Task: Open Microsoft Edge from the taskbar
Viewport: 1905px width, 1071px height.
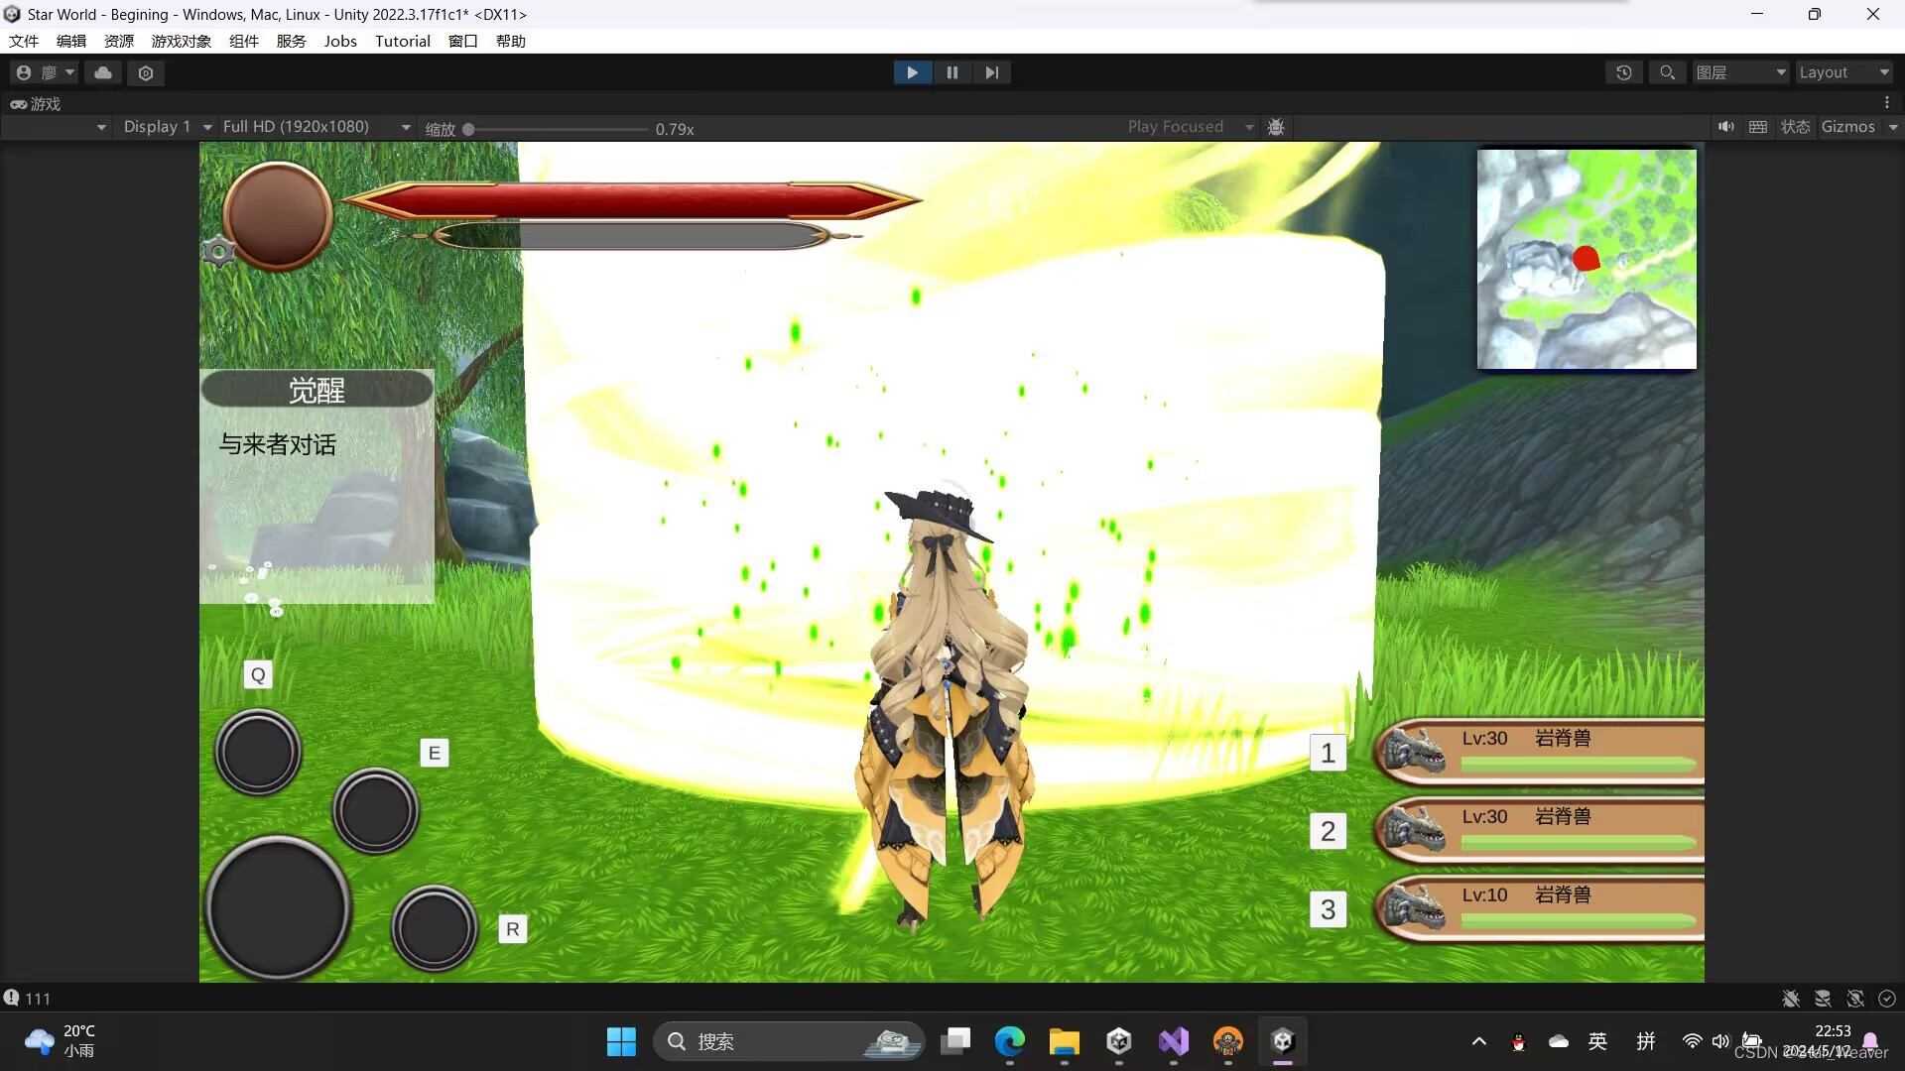Action: point(1009,1041)
